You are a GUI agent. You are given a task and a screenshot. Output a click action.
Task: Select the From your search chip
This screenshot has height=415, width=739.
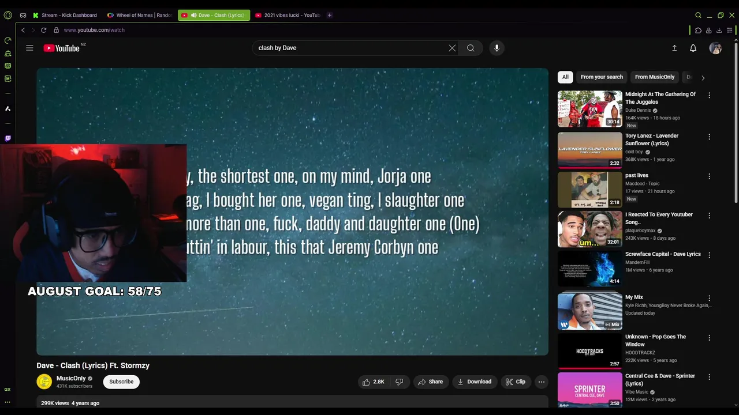click(602, 77)
